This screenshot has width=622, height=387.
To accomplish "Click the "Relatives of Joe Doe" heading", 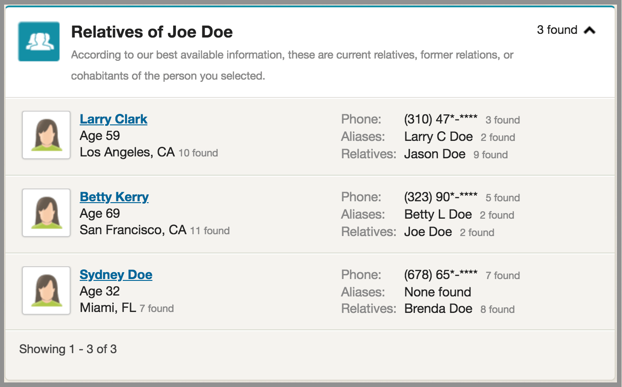I will pos(152,32).
